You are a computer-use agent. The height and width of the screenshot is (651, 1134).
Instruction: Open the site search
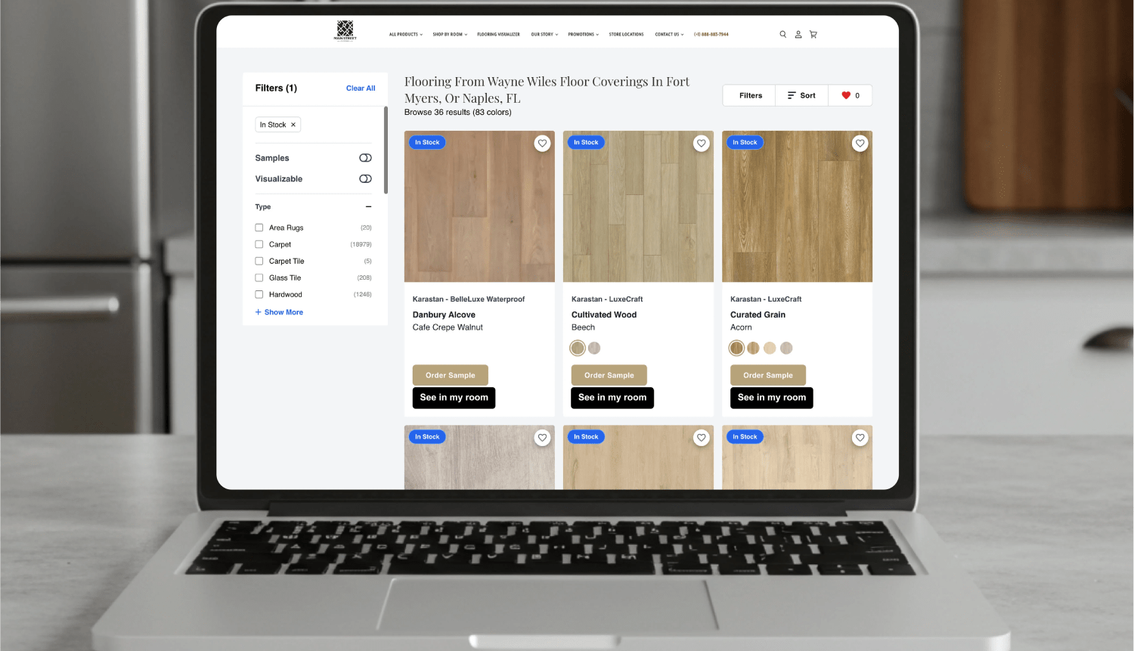(x=782, y=34)
